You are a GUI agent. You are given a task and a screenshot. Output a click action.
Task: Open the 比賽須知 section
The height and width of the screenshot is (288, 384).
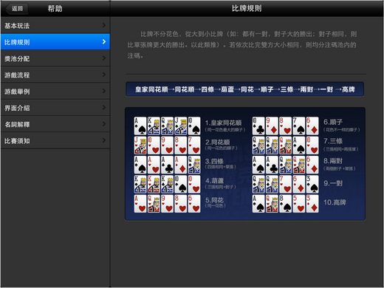pyautogui.click(x=55, y=140)
